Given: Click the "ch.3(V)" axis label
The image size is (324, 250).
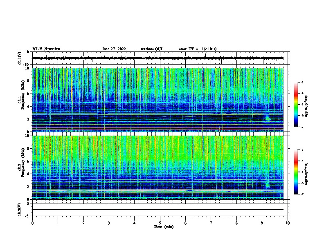Looking at the screenshot, I should click(19, 210).
